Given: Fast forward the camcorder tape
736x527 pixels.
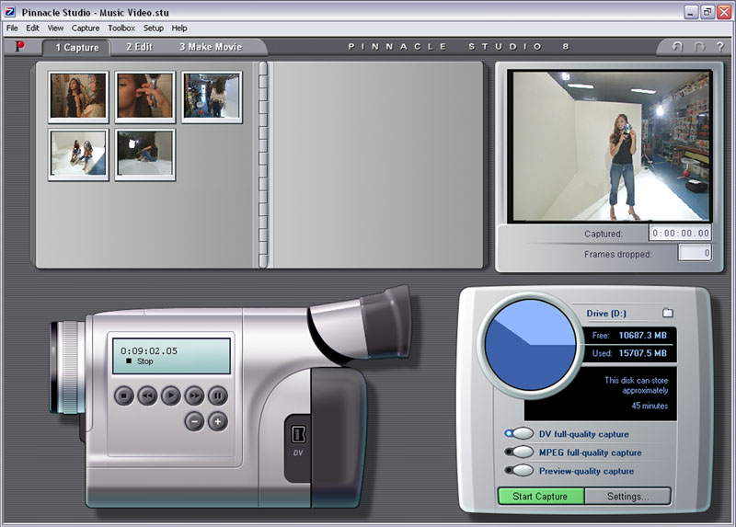Looking at the screenshot, I should pyautogui.click(x=194, y=395).
